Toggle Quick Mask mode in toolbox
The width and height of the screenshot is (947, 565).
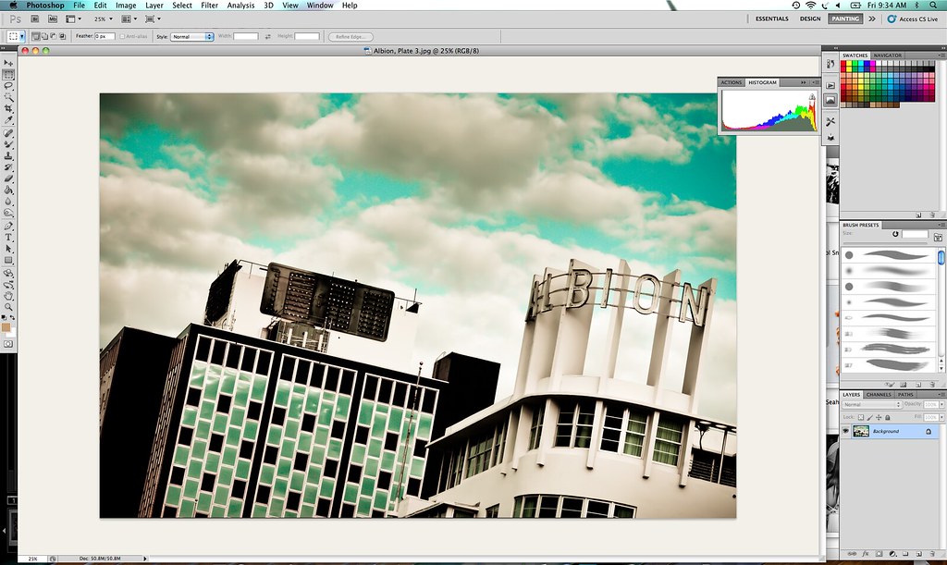tap(8, 343)
